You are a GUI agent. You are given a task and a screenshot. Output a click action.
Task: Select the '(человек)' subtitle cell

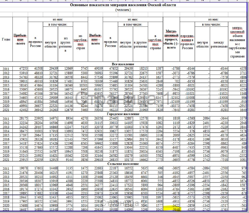click(x=123, y=10)
